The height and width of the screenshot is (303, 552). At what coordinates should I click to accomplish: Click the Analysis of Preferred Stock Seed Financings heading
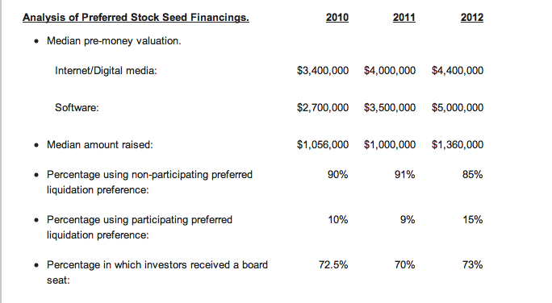click(x=136, y=18)
